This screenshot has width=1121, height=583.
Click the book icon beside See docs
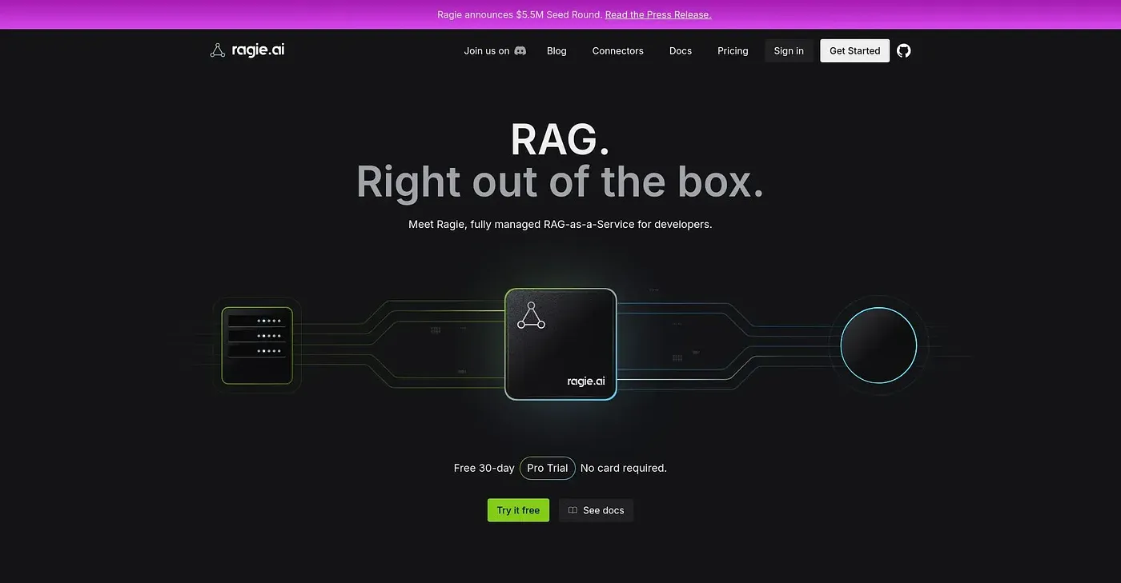point(573,510)
